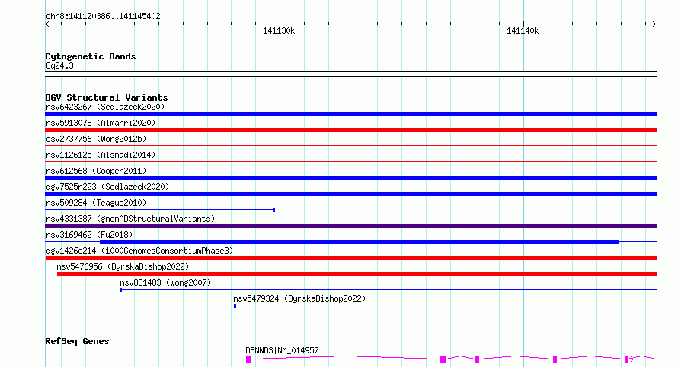Click the left arrowhead of the ruler
Viewport: 678px width, 367px height.
click(x=47, y=24)
